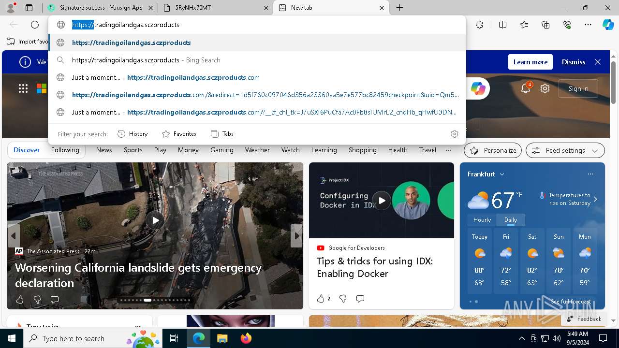Open File Explorer from the taskbar

(x=222, y=338)
